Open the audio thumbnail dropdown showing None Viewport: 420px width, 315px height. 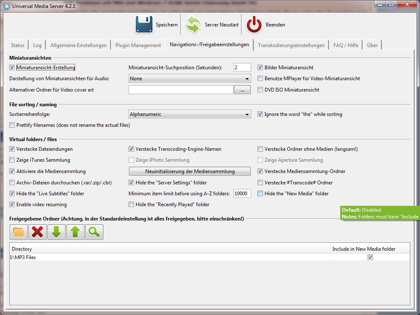pyautogui.click(x=190, y=79)
